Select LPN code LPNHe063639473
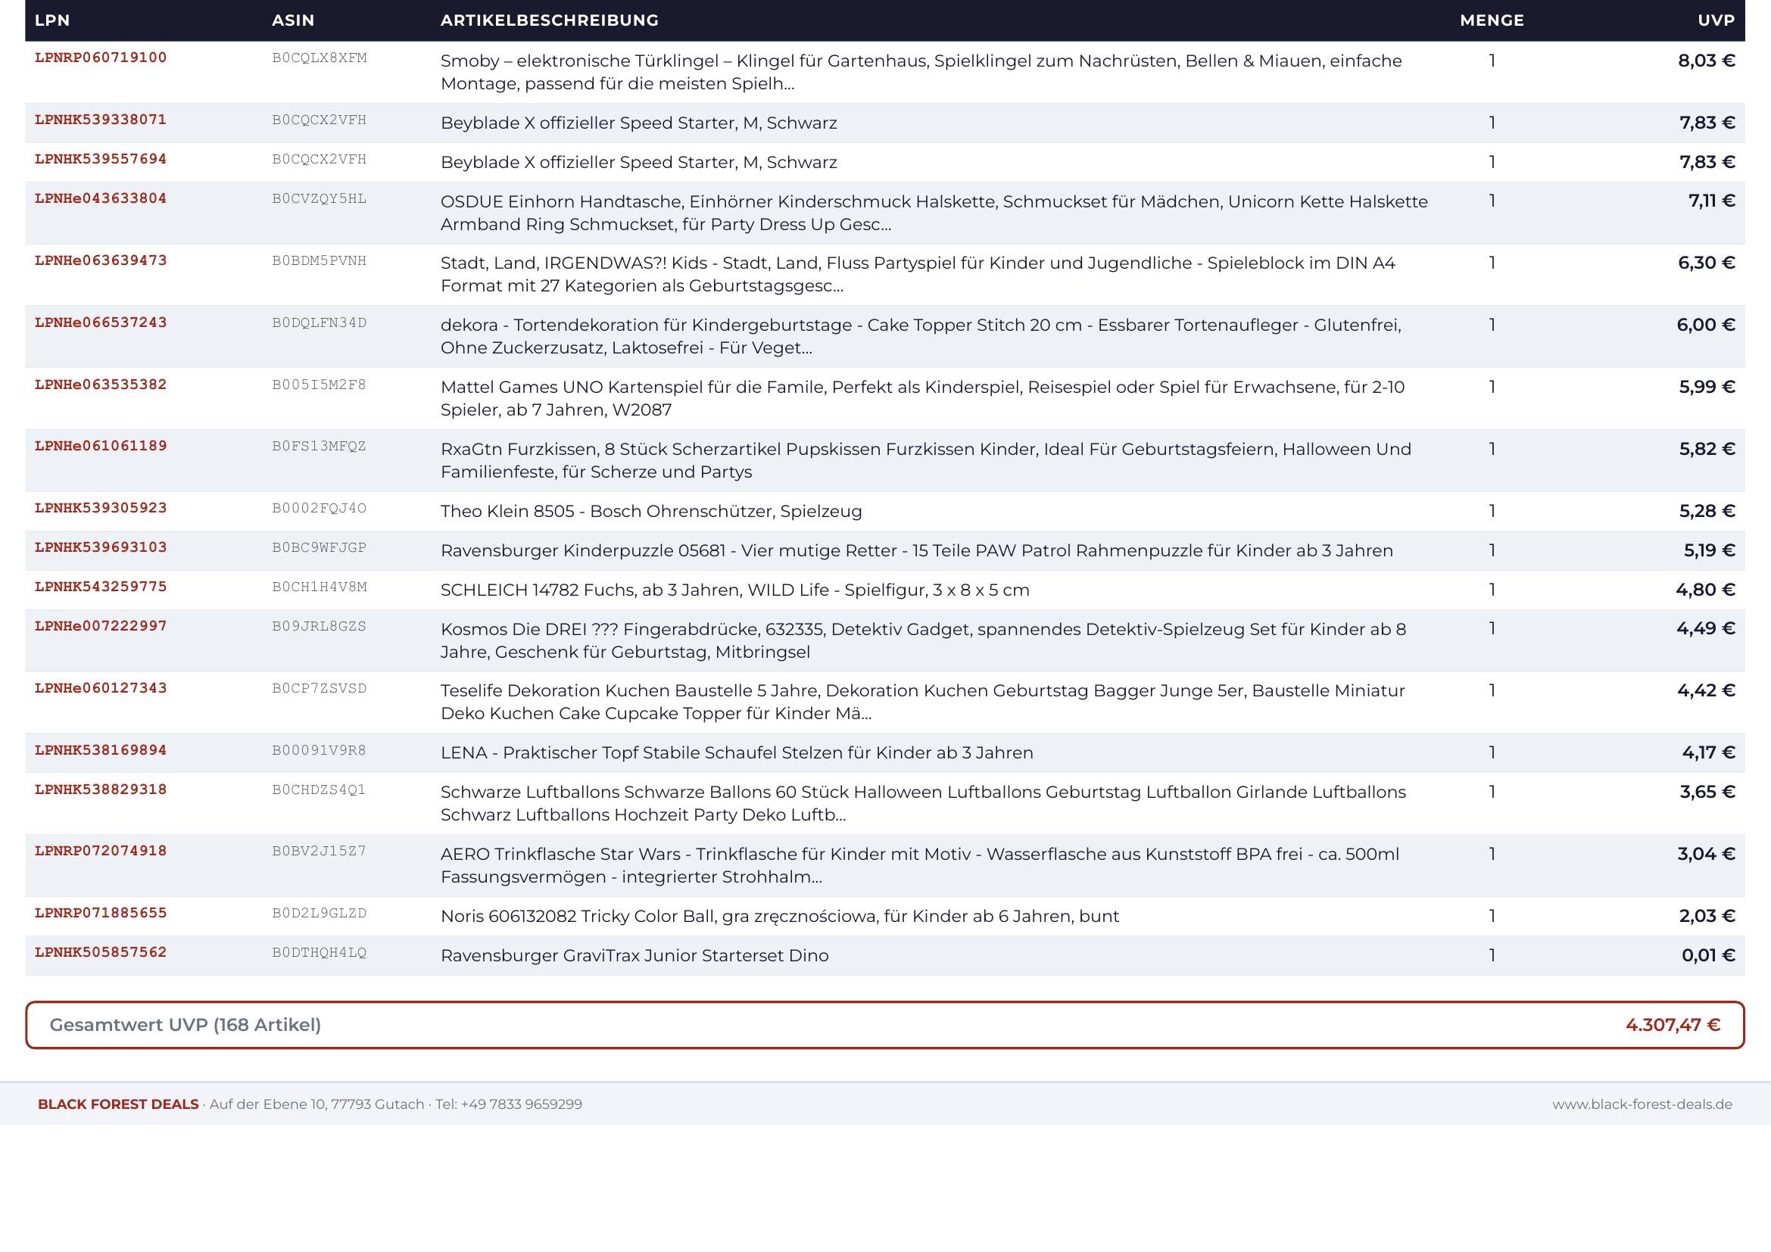This screenshot has height=1252, width=1771. (x=100, y=260)
